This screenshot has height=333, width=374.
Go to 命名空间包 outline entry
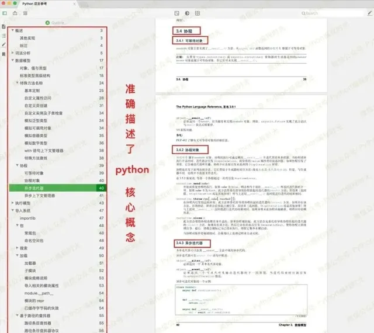34,241
